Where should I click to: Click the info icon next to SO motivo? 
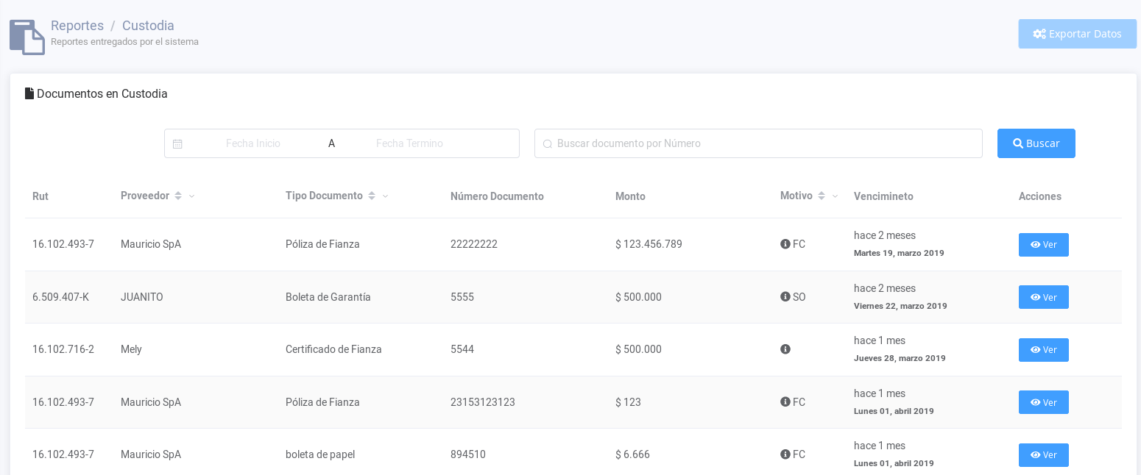tap(785, 297)
